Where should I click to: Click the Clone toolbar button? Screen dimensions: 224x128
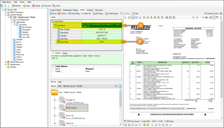tap(57, 6)
